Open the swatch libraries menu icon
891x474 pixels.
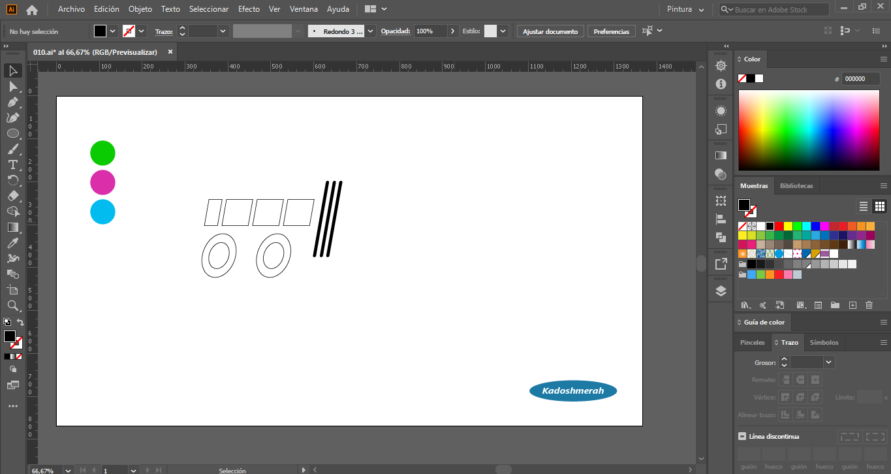(x=745, y=305)
